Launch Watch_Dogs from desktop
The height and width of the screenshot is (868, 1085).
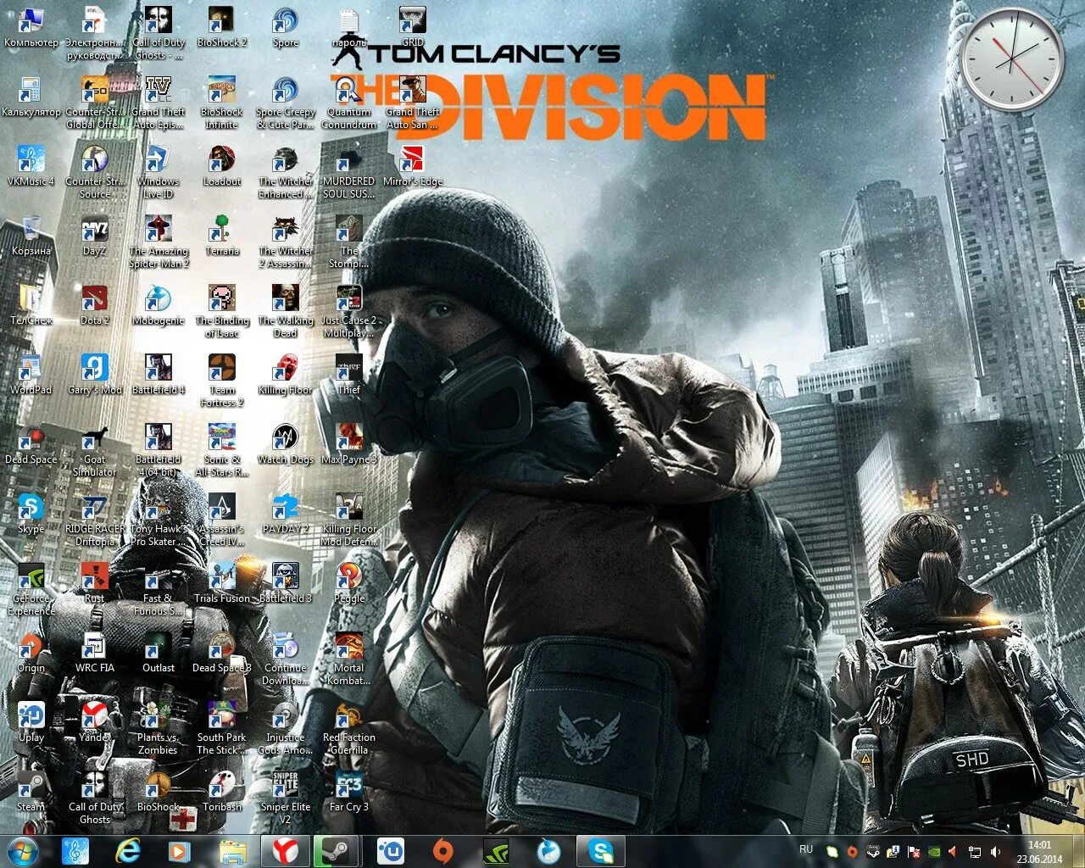(286, 444)
